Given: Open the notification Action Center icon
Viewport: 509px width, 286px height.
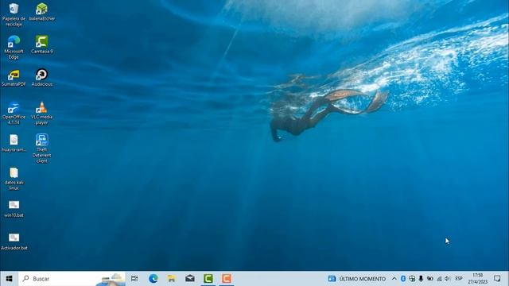Looking at the screenshot, I should click(x=497, y=279).
